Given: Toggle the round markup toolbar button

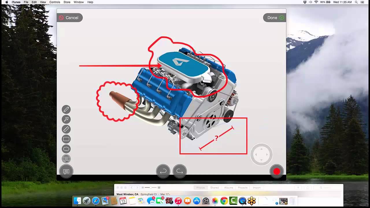Looking at the screenshot, I should pos(66,171).
